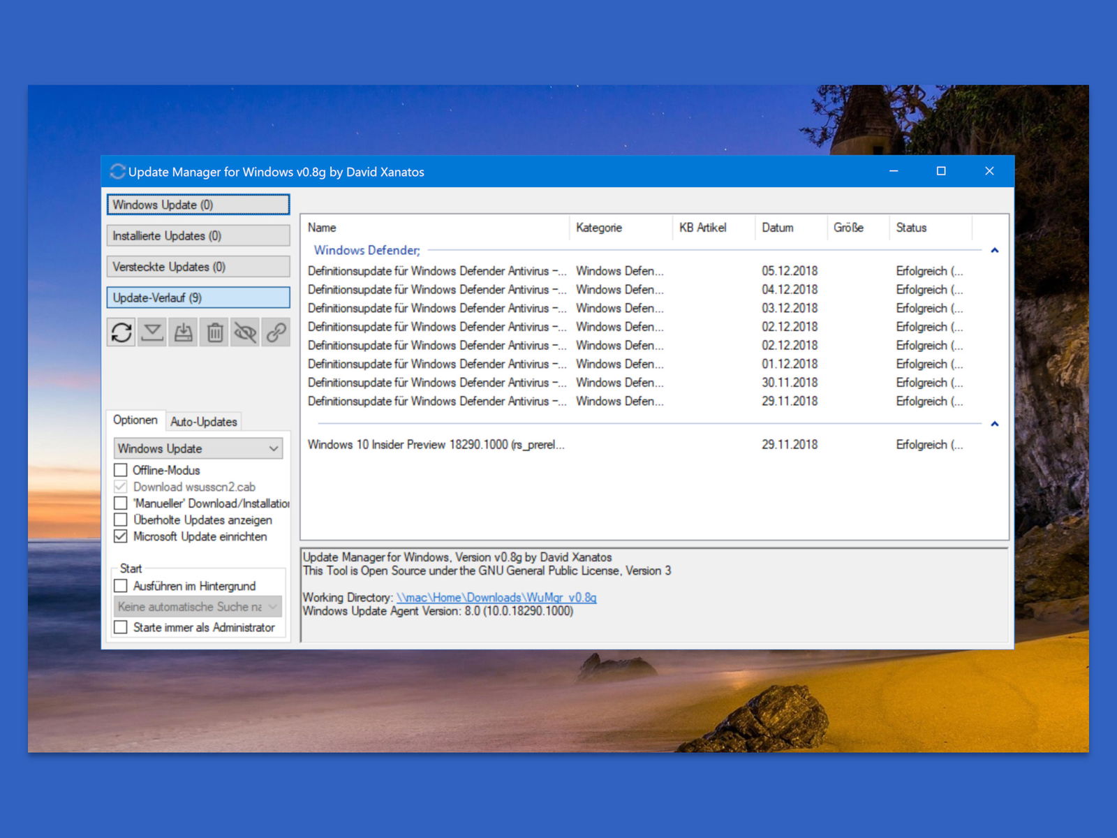Image resolution: width=1117 pixels, height=838 pixels.
Task: Click the refresh search for updates icon
Action: pos(121,332)
